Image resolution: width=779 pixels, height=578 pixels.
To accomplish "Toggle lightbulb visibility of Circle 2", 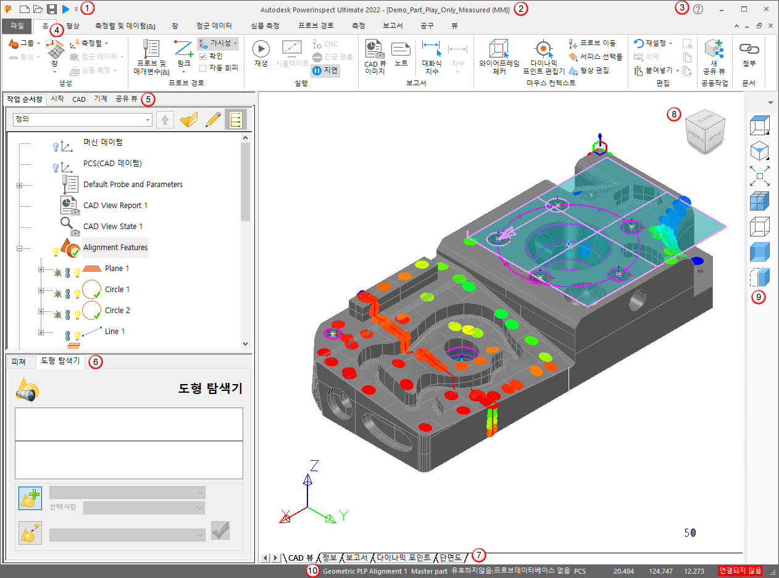I will 78,314.
